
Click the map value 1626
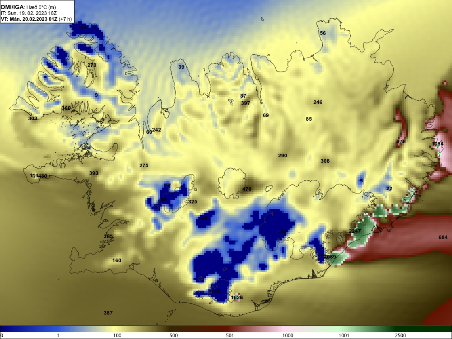click(237, 297)
